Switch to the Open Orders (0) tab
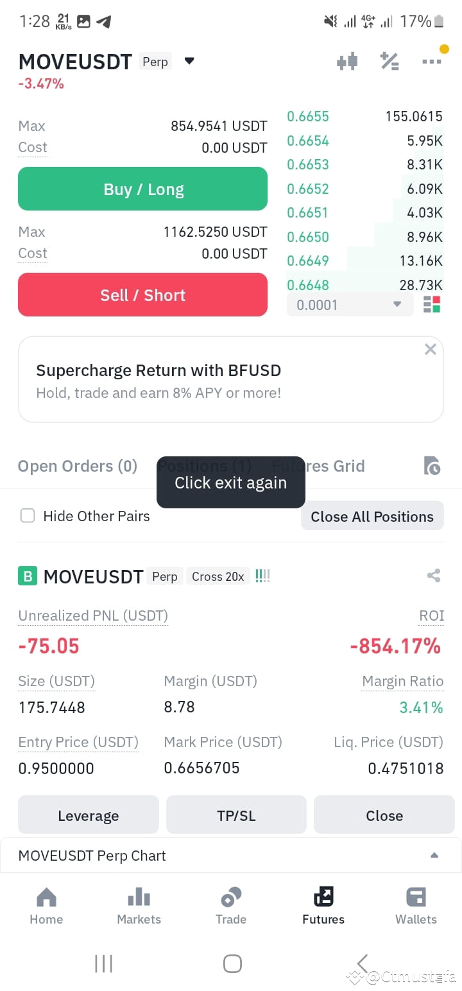Viewport: 462px width, 991px height. 78,466
